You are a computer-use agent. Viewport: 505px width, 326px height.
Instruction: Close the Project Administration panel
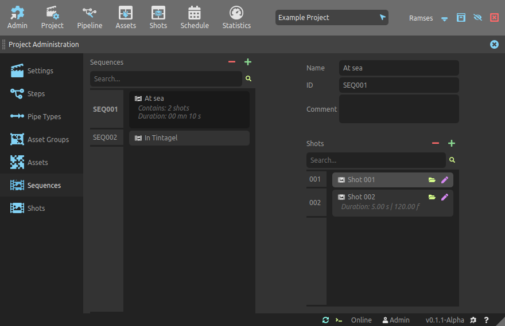(494, 44)
